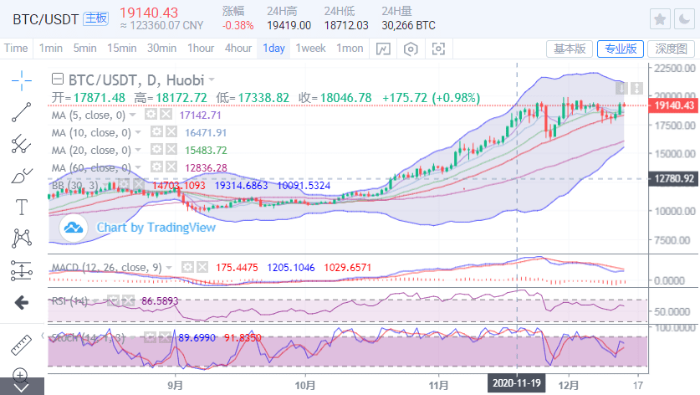Choose the pitchfork drawing tool
This screenshot has width=700, height=395.
pos(21,143)
